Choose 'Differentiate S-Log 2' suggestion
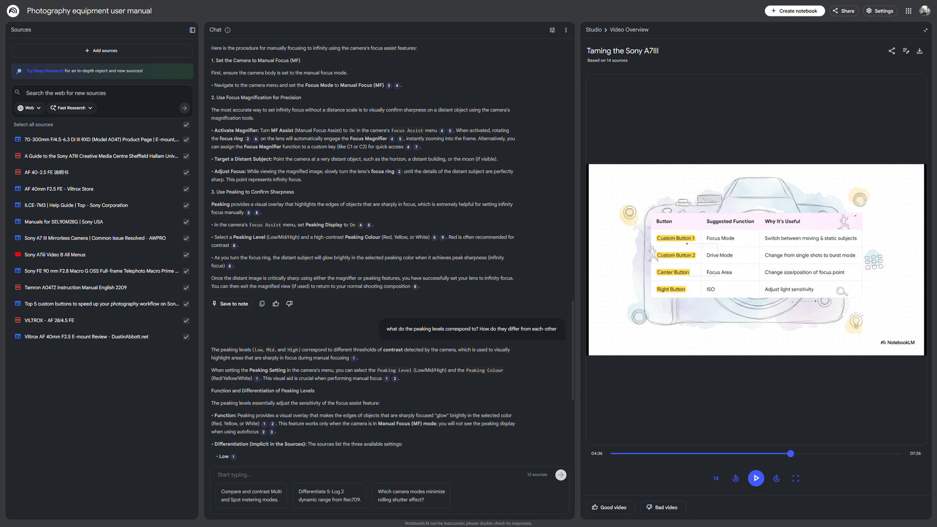The height and width of the screenshot is (527, 937). (x=329, y=496)
